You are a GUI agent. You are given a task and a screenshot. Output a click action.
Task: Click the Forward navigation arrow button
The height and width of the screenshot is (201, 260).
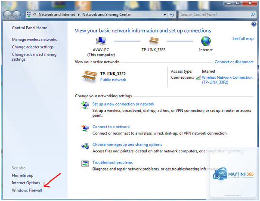[x=17, y=15]
